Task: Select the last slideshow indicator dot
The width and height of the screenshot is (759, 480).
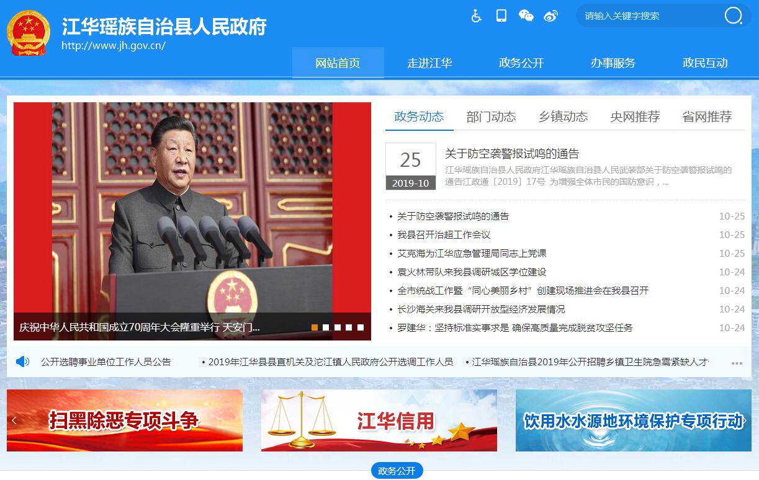Action: pos(361,327)
